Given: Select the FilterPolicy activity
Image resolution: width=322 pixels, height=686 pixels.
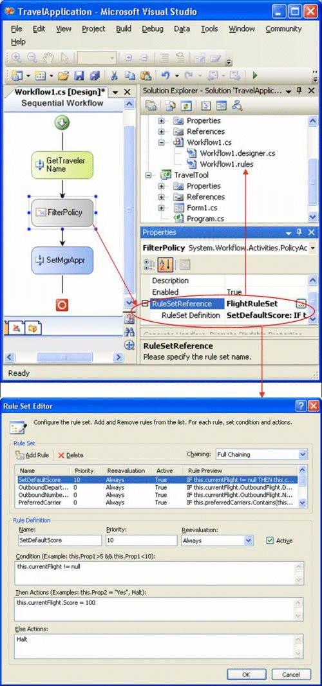Looking at the screenshot, I should 62,212.
